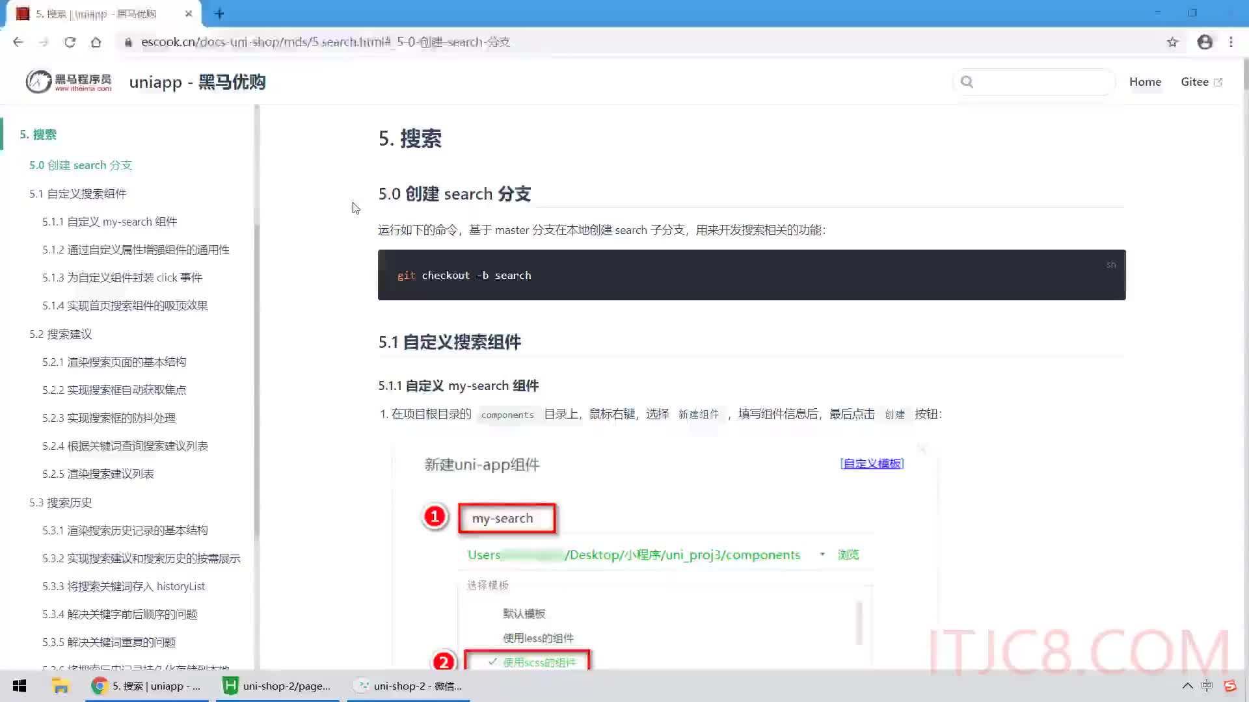The height and width of the screenshot is (702, 1249).
Task: Jump to 5.2.4 根据关键词查询搜索建议列表
Action: click(x=126, y=446)
